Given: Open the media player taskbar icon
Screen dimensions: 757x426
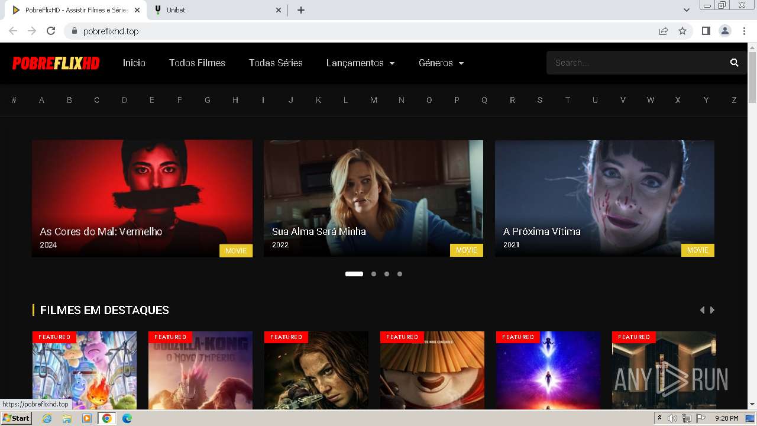Looking at the screenshot, I should pos(87,418).
